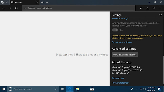This screenshot has height=92, width=164.
Task: Go back with the back arrow
Action: point(3,8)
